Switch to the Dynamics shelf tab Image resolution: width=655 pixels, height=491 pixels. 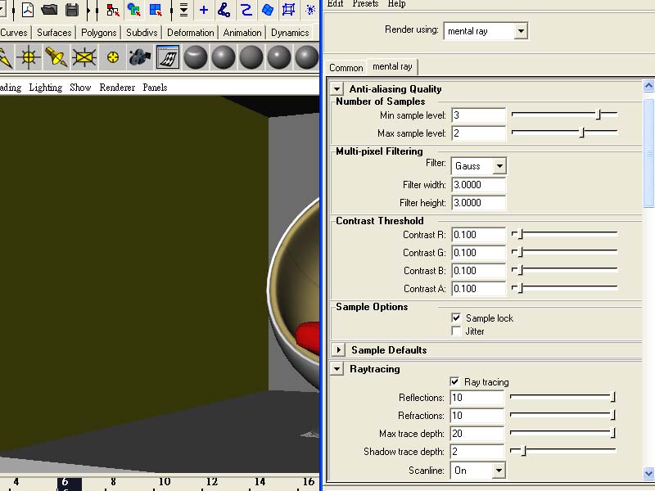click(x=290, y=33)
